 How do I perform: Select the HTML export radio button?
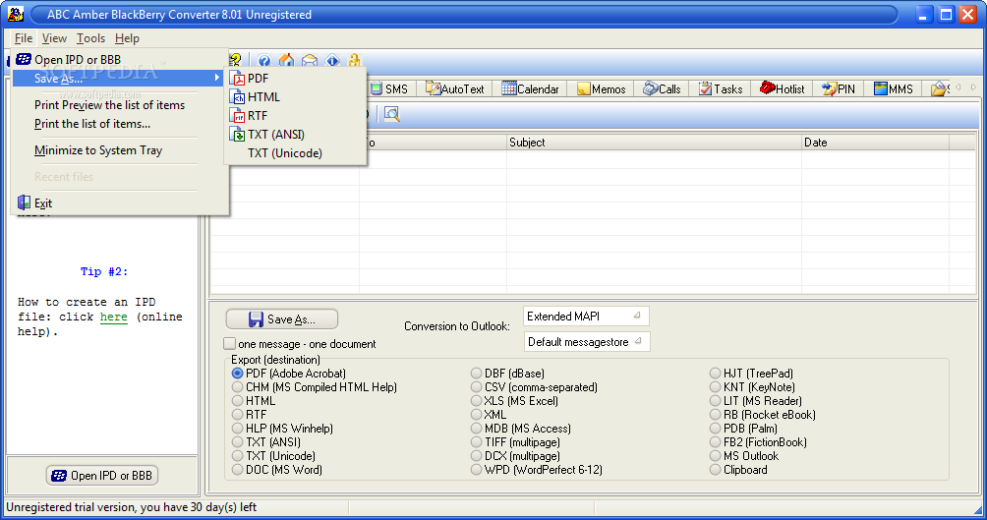click(237, 401)
